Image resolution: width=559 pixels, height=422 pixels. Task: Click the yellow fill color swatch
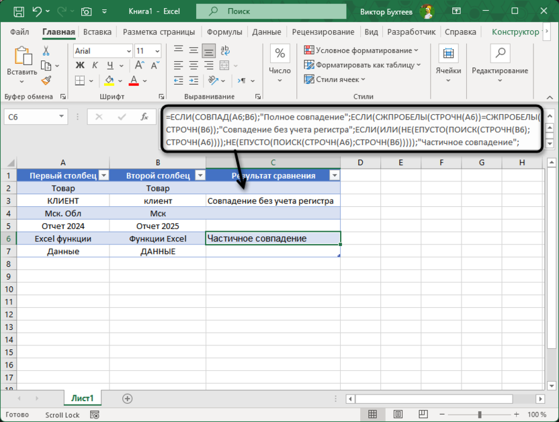110,81
